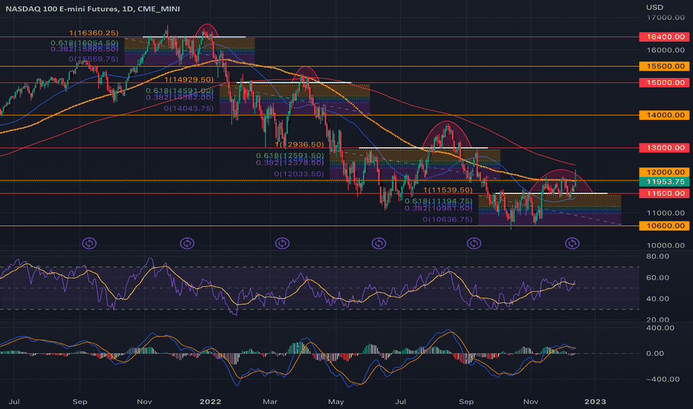Click the Fibonacci label 0(12033.50)
This screenshot has height=409, width=693.
(x=299, y=174)
